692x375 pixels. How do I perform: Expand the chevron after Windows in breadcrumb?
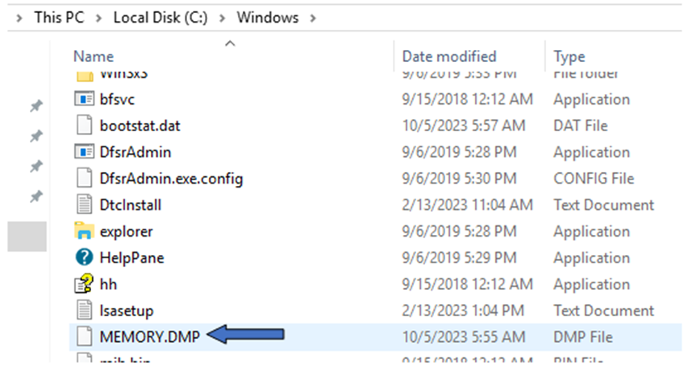[x=312, y=17]
